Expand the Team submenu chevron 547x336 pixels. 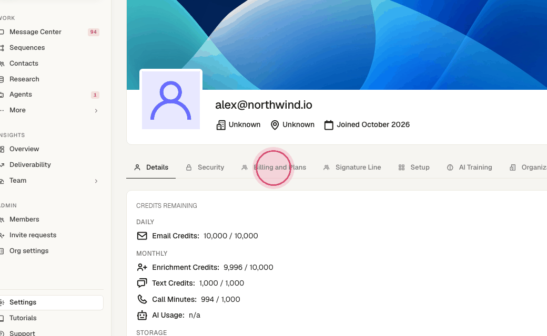(96, 181)
